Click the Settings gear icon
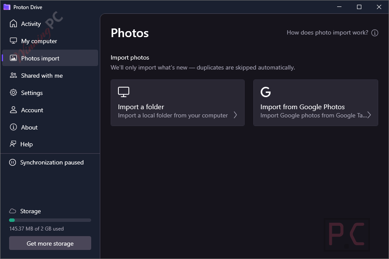This screenshot has height=259, width=389. pos(13,93)
